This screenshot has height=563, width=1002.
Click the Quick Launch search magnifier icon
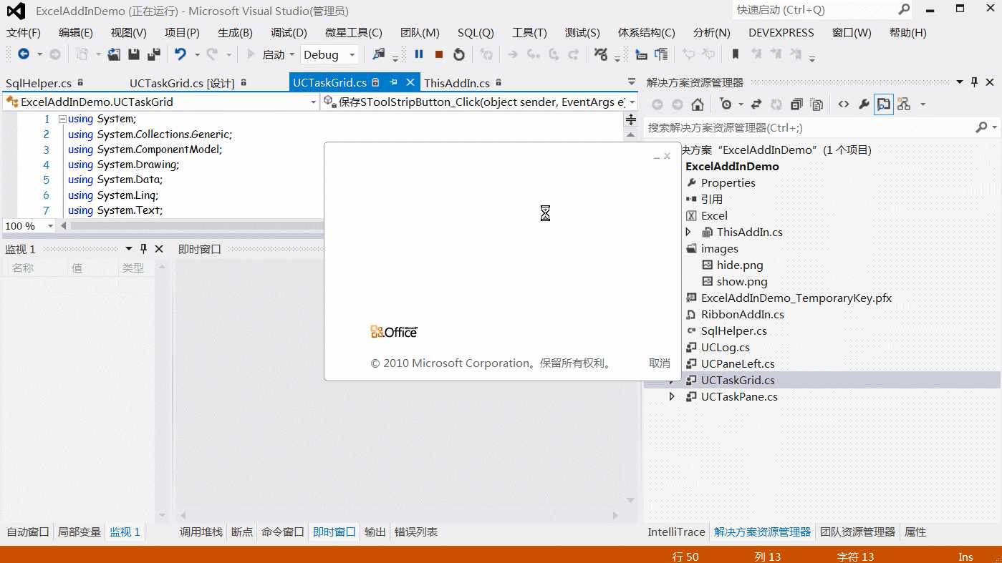click(904, 9)
